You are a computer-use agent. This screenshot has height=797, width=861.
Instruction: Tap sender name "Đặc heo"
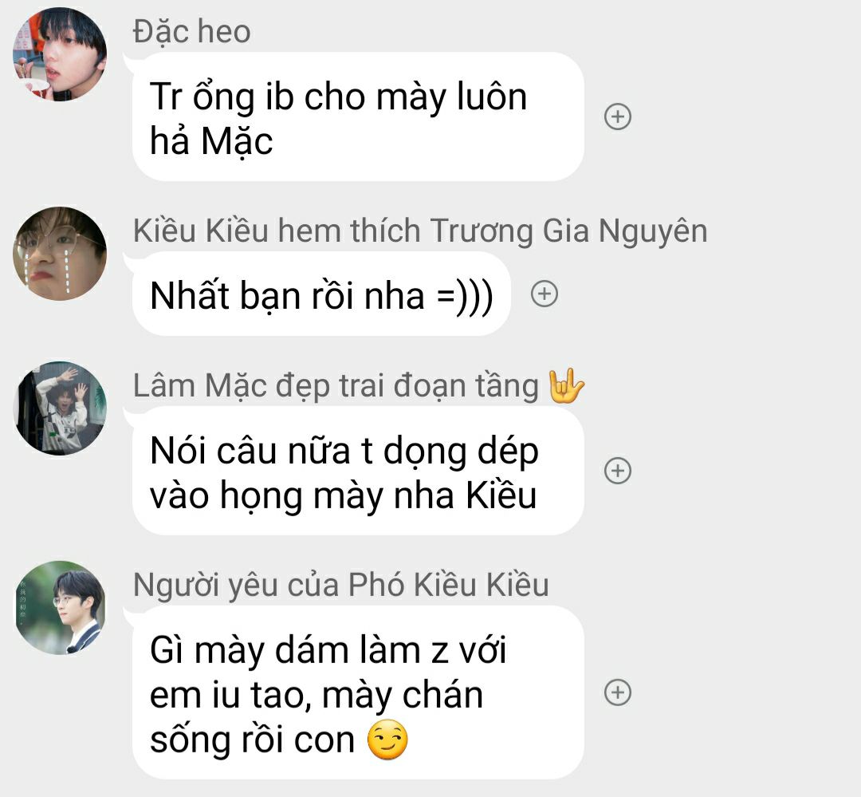[191, 31]
